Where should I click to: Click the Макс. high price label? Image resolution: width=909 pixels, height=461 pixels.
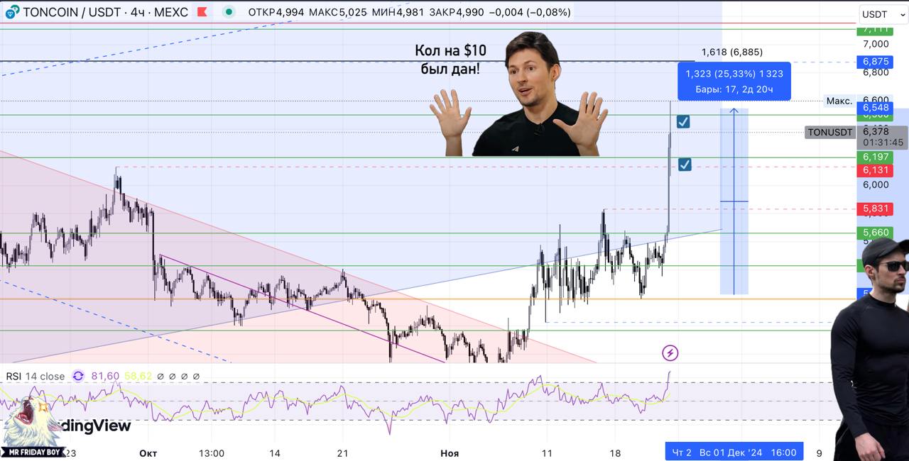839,101
